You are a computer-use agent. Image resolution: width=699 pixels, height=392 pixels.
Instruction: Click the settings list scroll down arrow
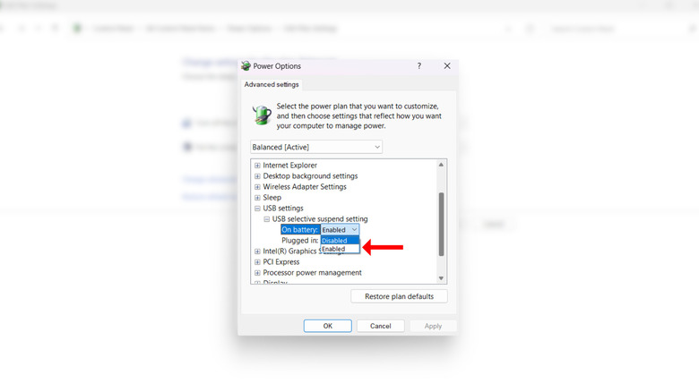pos(441,278)
